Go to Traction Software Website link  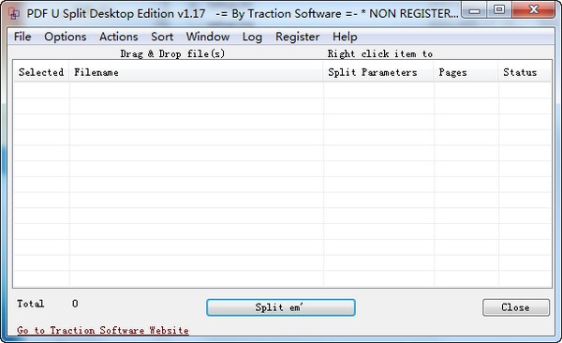tap(103, 330)
